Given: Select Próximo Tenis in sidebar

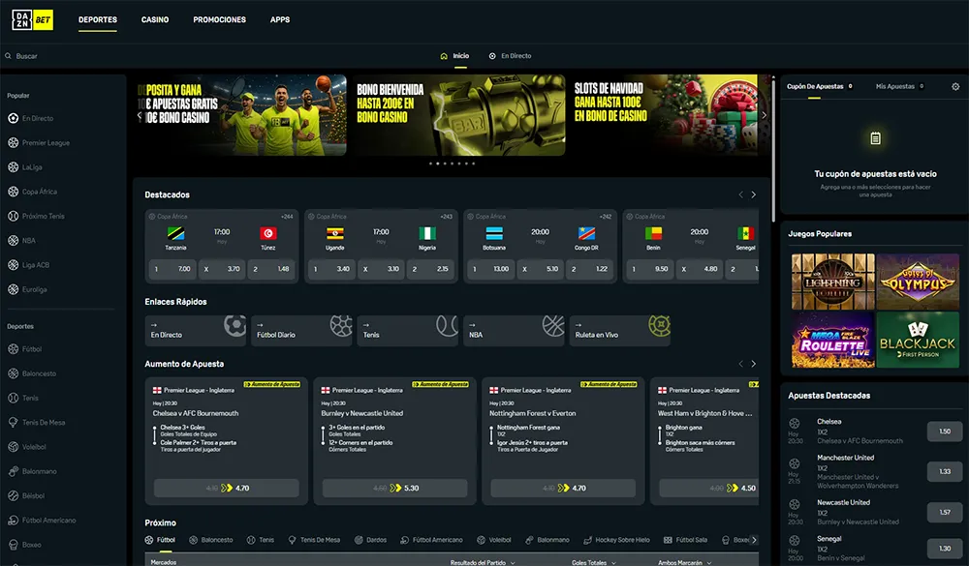Looking at the screenshot, I should [36, 216].
